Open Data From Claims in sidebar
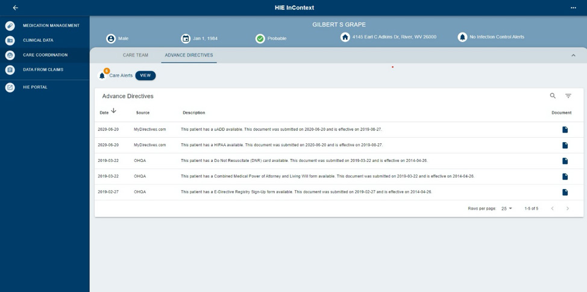The image size is (587, 292). tap(45, 70)
